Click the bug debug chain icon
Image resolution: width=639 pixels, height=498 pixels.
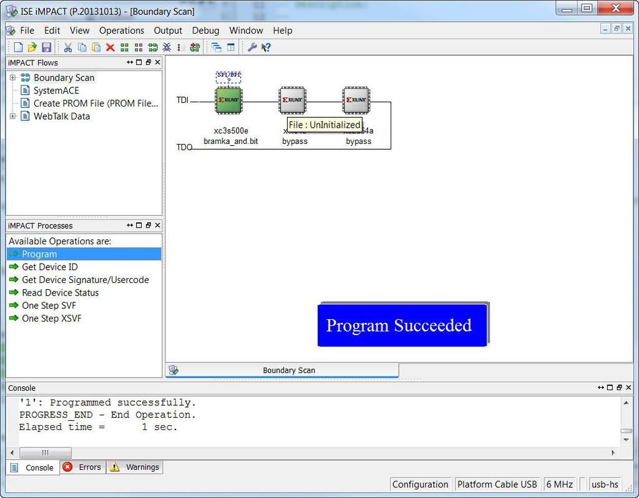point(167,47)
